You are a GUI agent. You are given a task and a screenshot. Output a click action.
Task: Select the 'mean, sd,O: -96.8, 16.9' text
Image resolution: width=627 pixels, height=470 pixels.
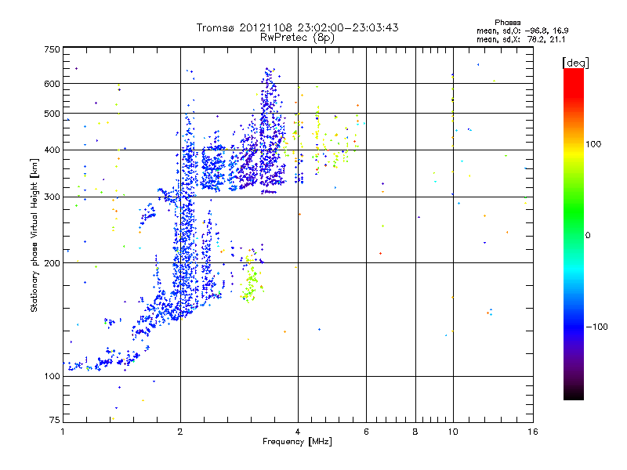pyautogui.click(x=522, y=31)
